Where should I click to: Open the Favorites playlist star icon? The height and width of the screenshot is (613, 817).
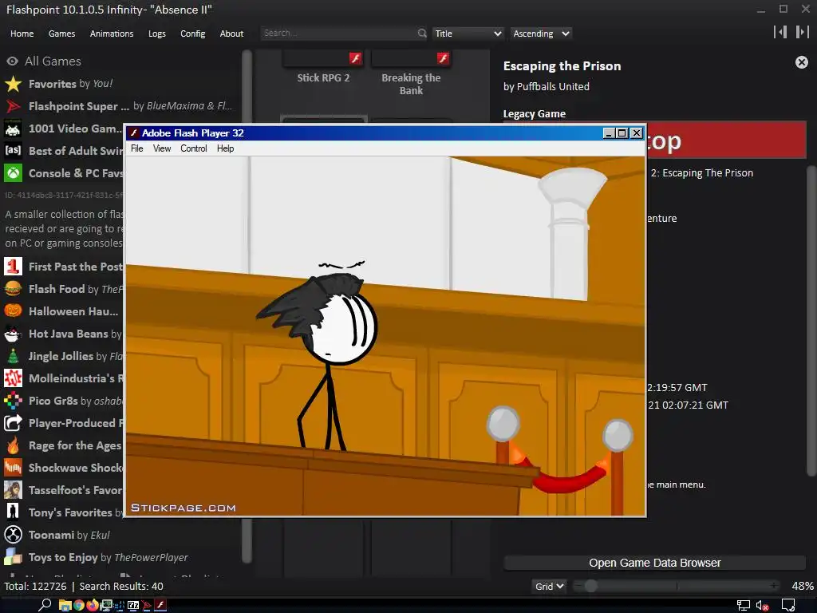pos(13,83)
